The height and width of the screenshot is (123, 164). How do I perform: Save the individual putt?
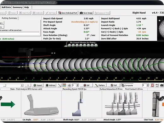pyautogui.click(x=68, y=13)
